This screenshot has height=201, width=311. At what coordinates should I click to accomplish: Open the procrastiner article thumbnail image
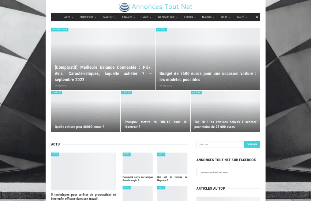[83, 171]
